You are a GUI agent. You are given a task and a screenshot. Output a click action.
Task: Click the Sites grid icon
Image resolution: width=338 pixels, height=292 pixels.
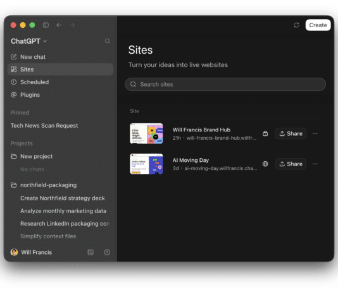[13, 70]
